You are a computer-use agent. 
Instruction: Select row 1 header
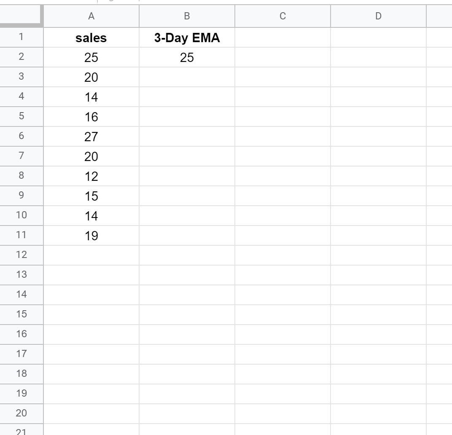(x=21, y=38)
